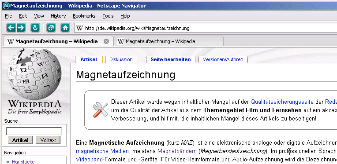Click the Netscape logo in title bar
The width and height of the screenshot is (337, 164).
(x=6, y=6)
